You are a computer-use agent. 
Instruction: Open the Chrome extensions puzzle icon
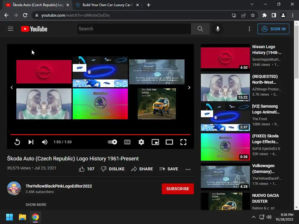(265, 15)
